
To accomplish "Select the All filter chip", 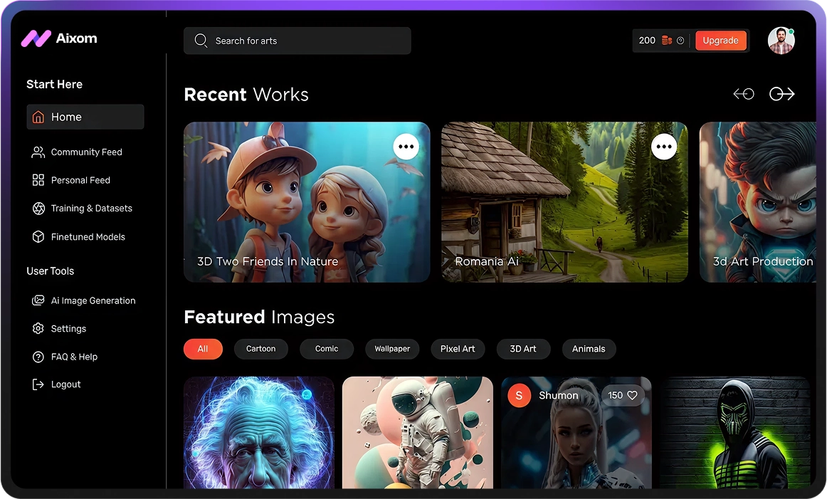I will pyautogui.click(x=203, y=349).
